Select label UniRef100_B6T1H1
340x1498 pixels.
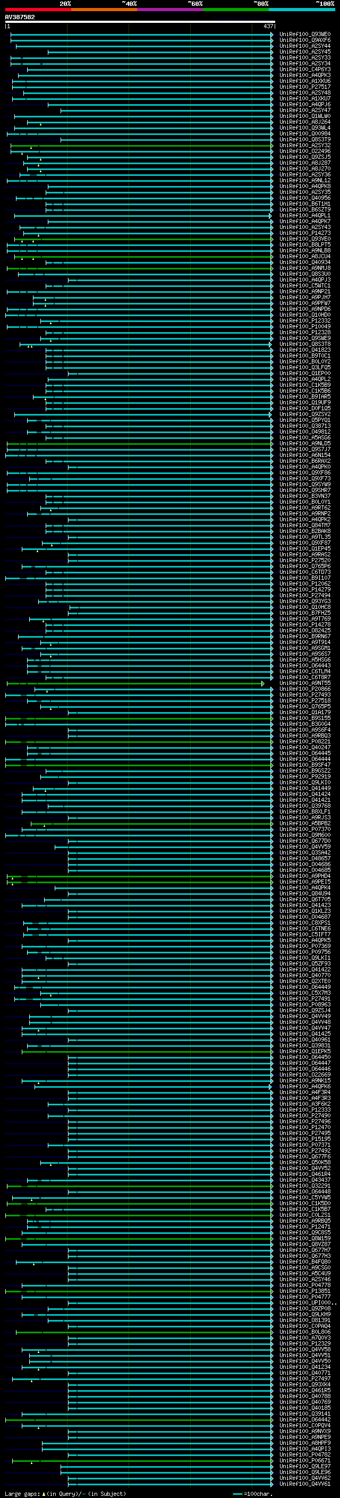(304, 204)
